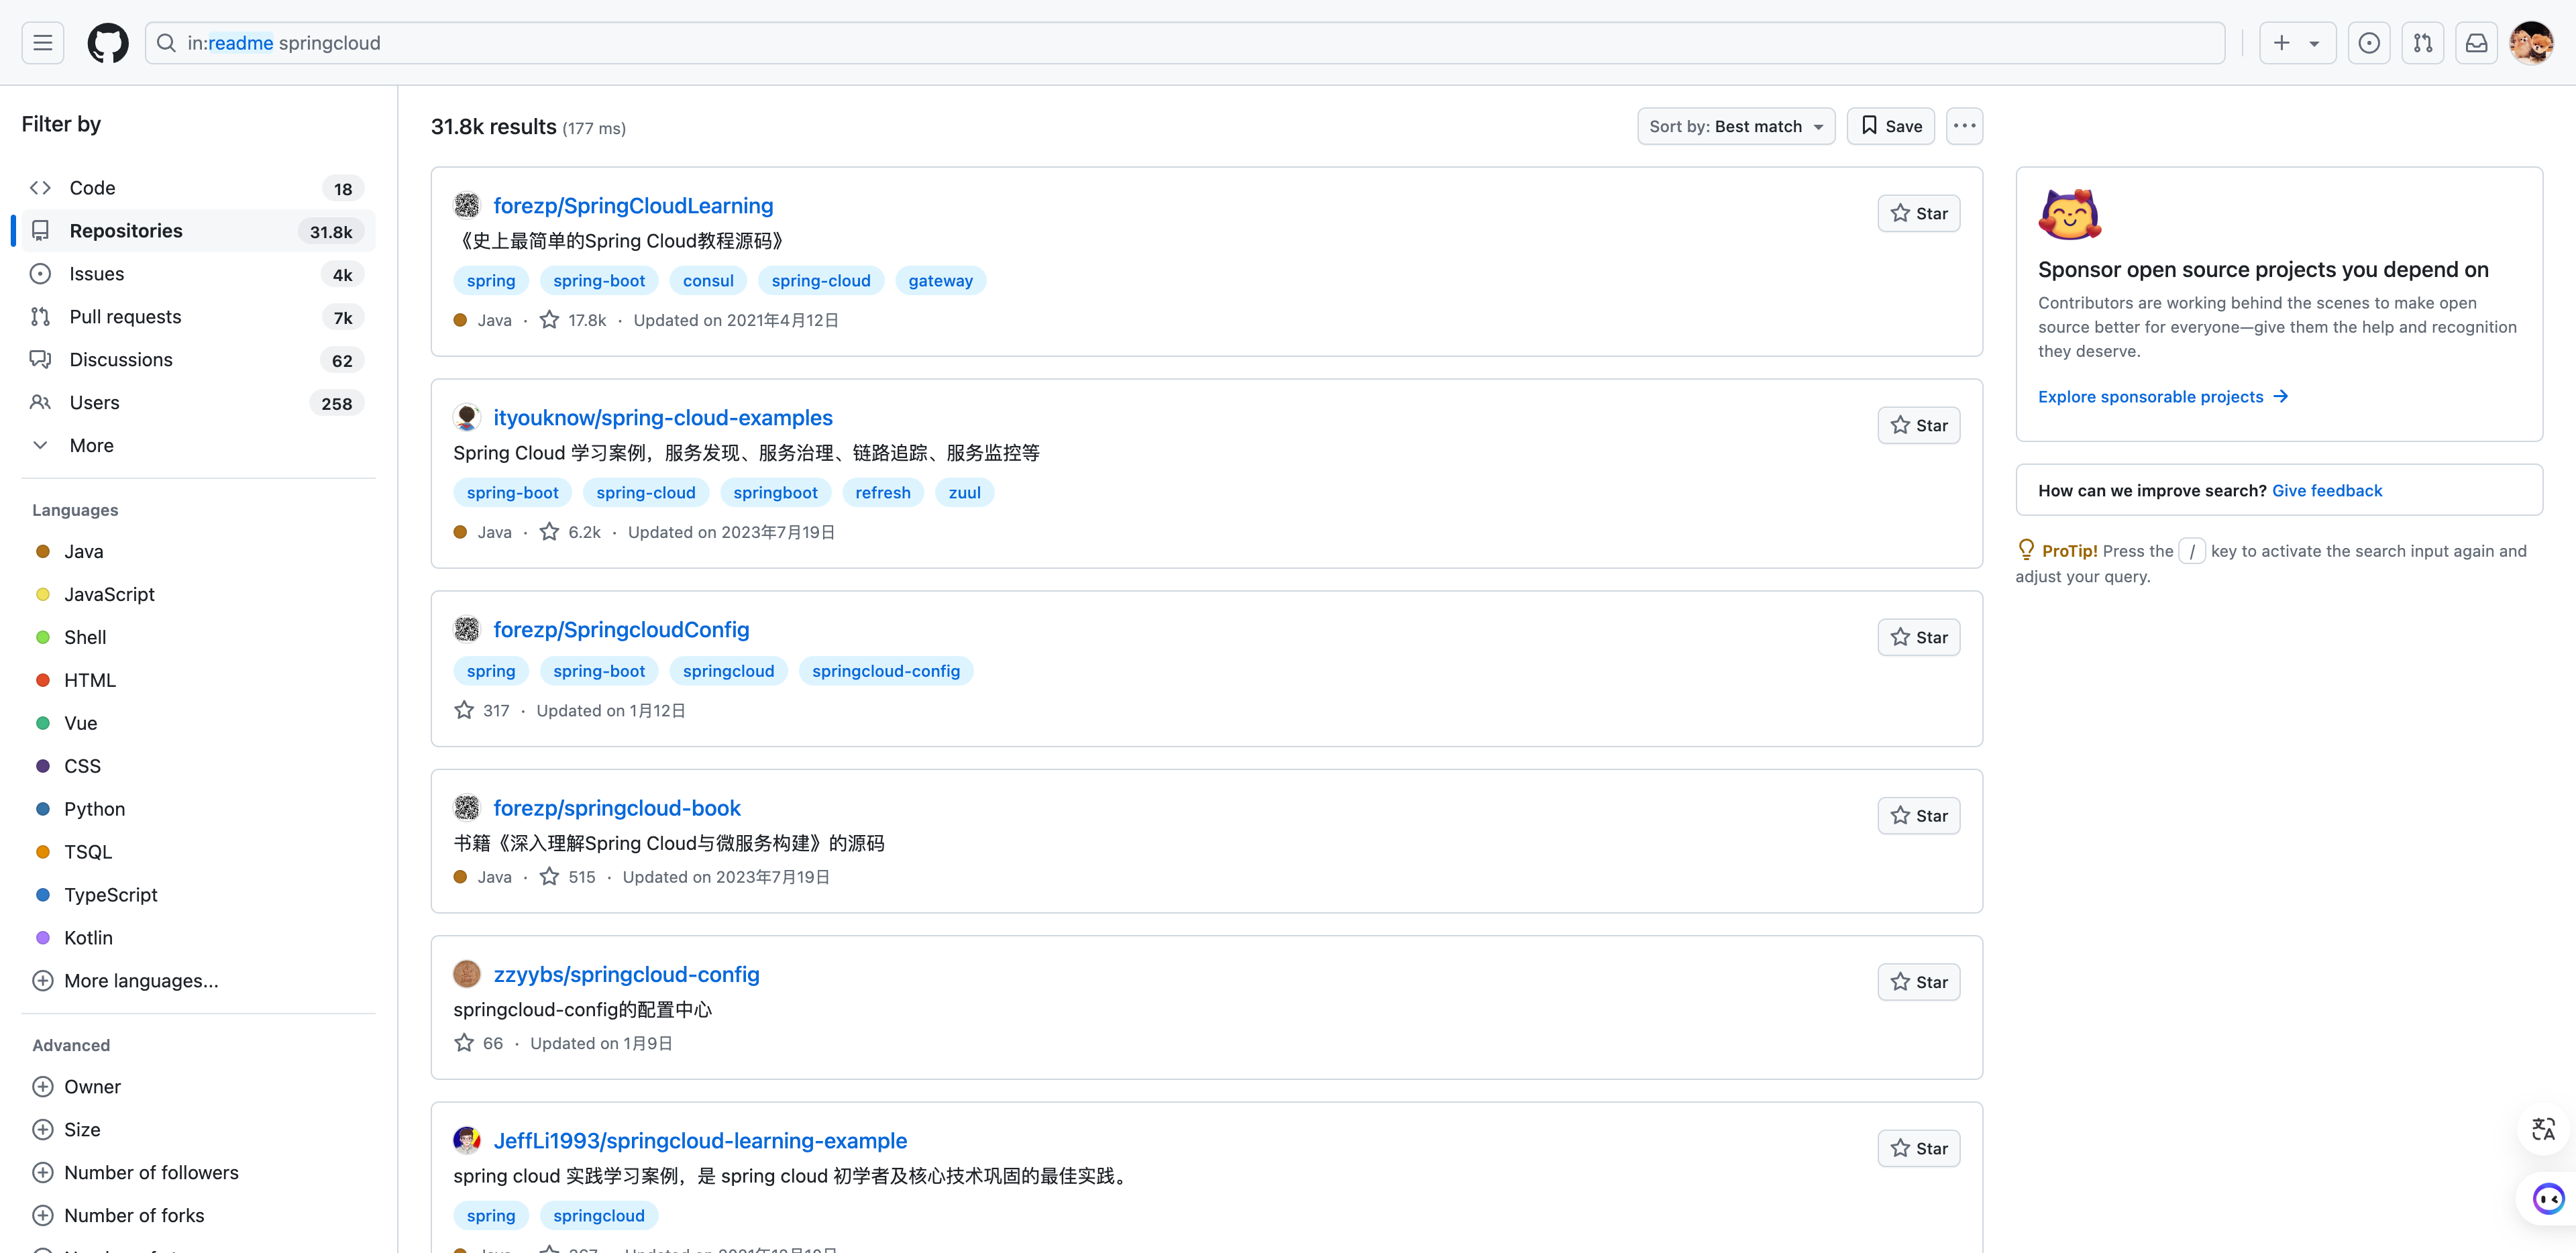
Task: Switch to the Issues filter
Action: pyautogui.click(x=96, y=274)
